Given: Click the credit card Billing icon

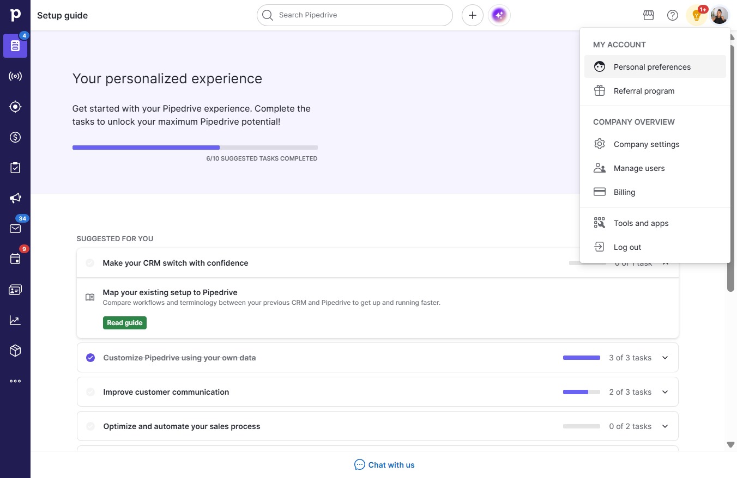Looking at the screenshot, I should click(x=600, y=192).
